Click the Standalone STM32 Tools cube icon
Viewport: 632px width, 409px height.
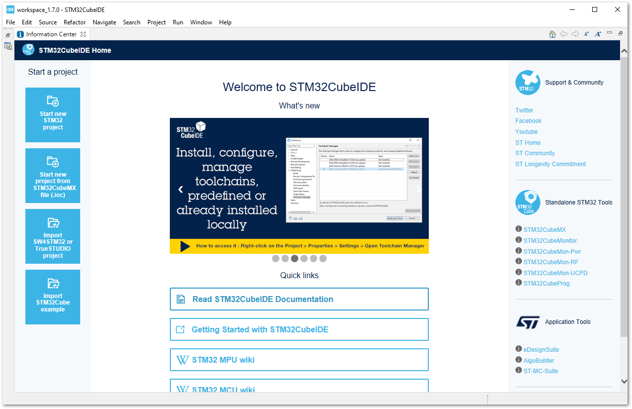click(528, 203)
